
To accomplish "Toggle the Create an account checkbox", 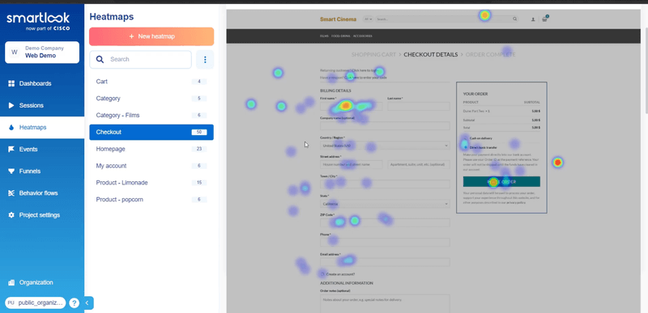I will pos(322,274).
